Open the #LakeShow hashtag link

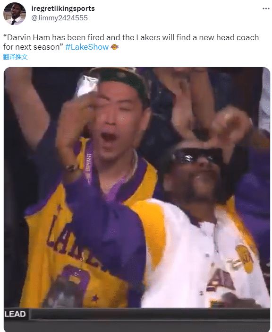tap(87, 47)
